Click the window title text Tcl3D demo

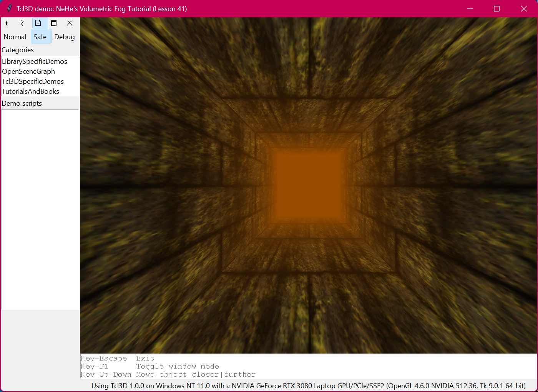[x=102, y=9]
